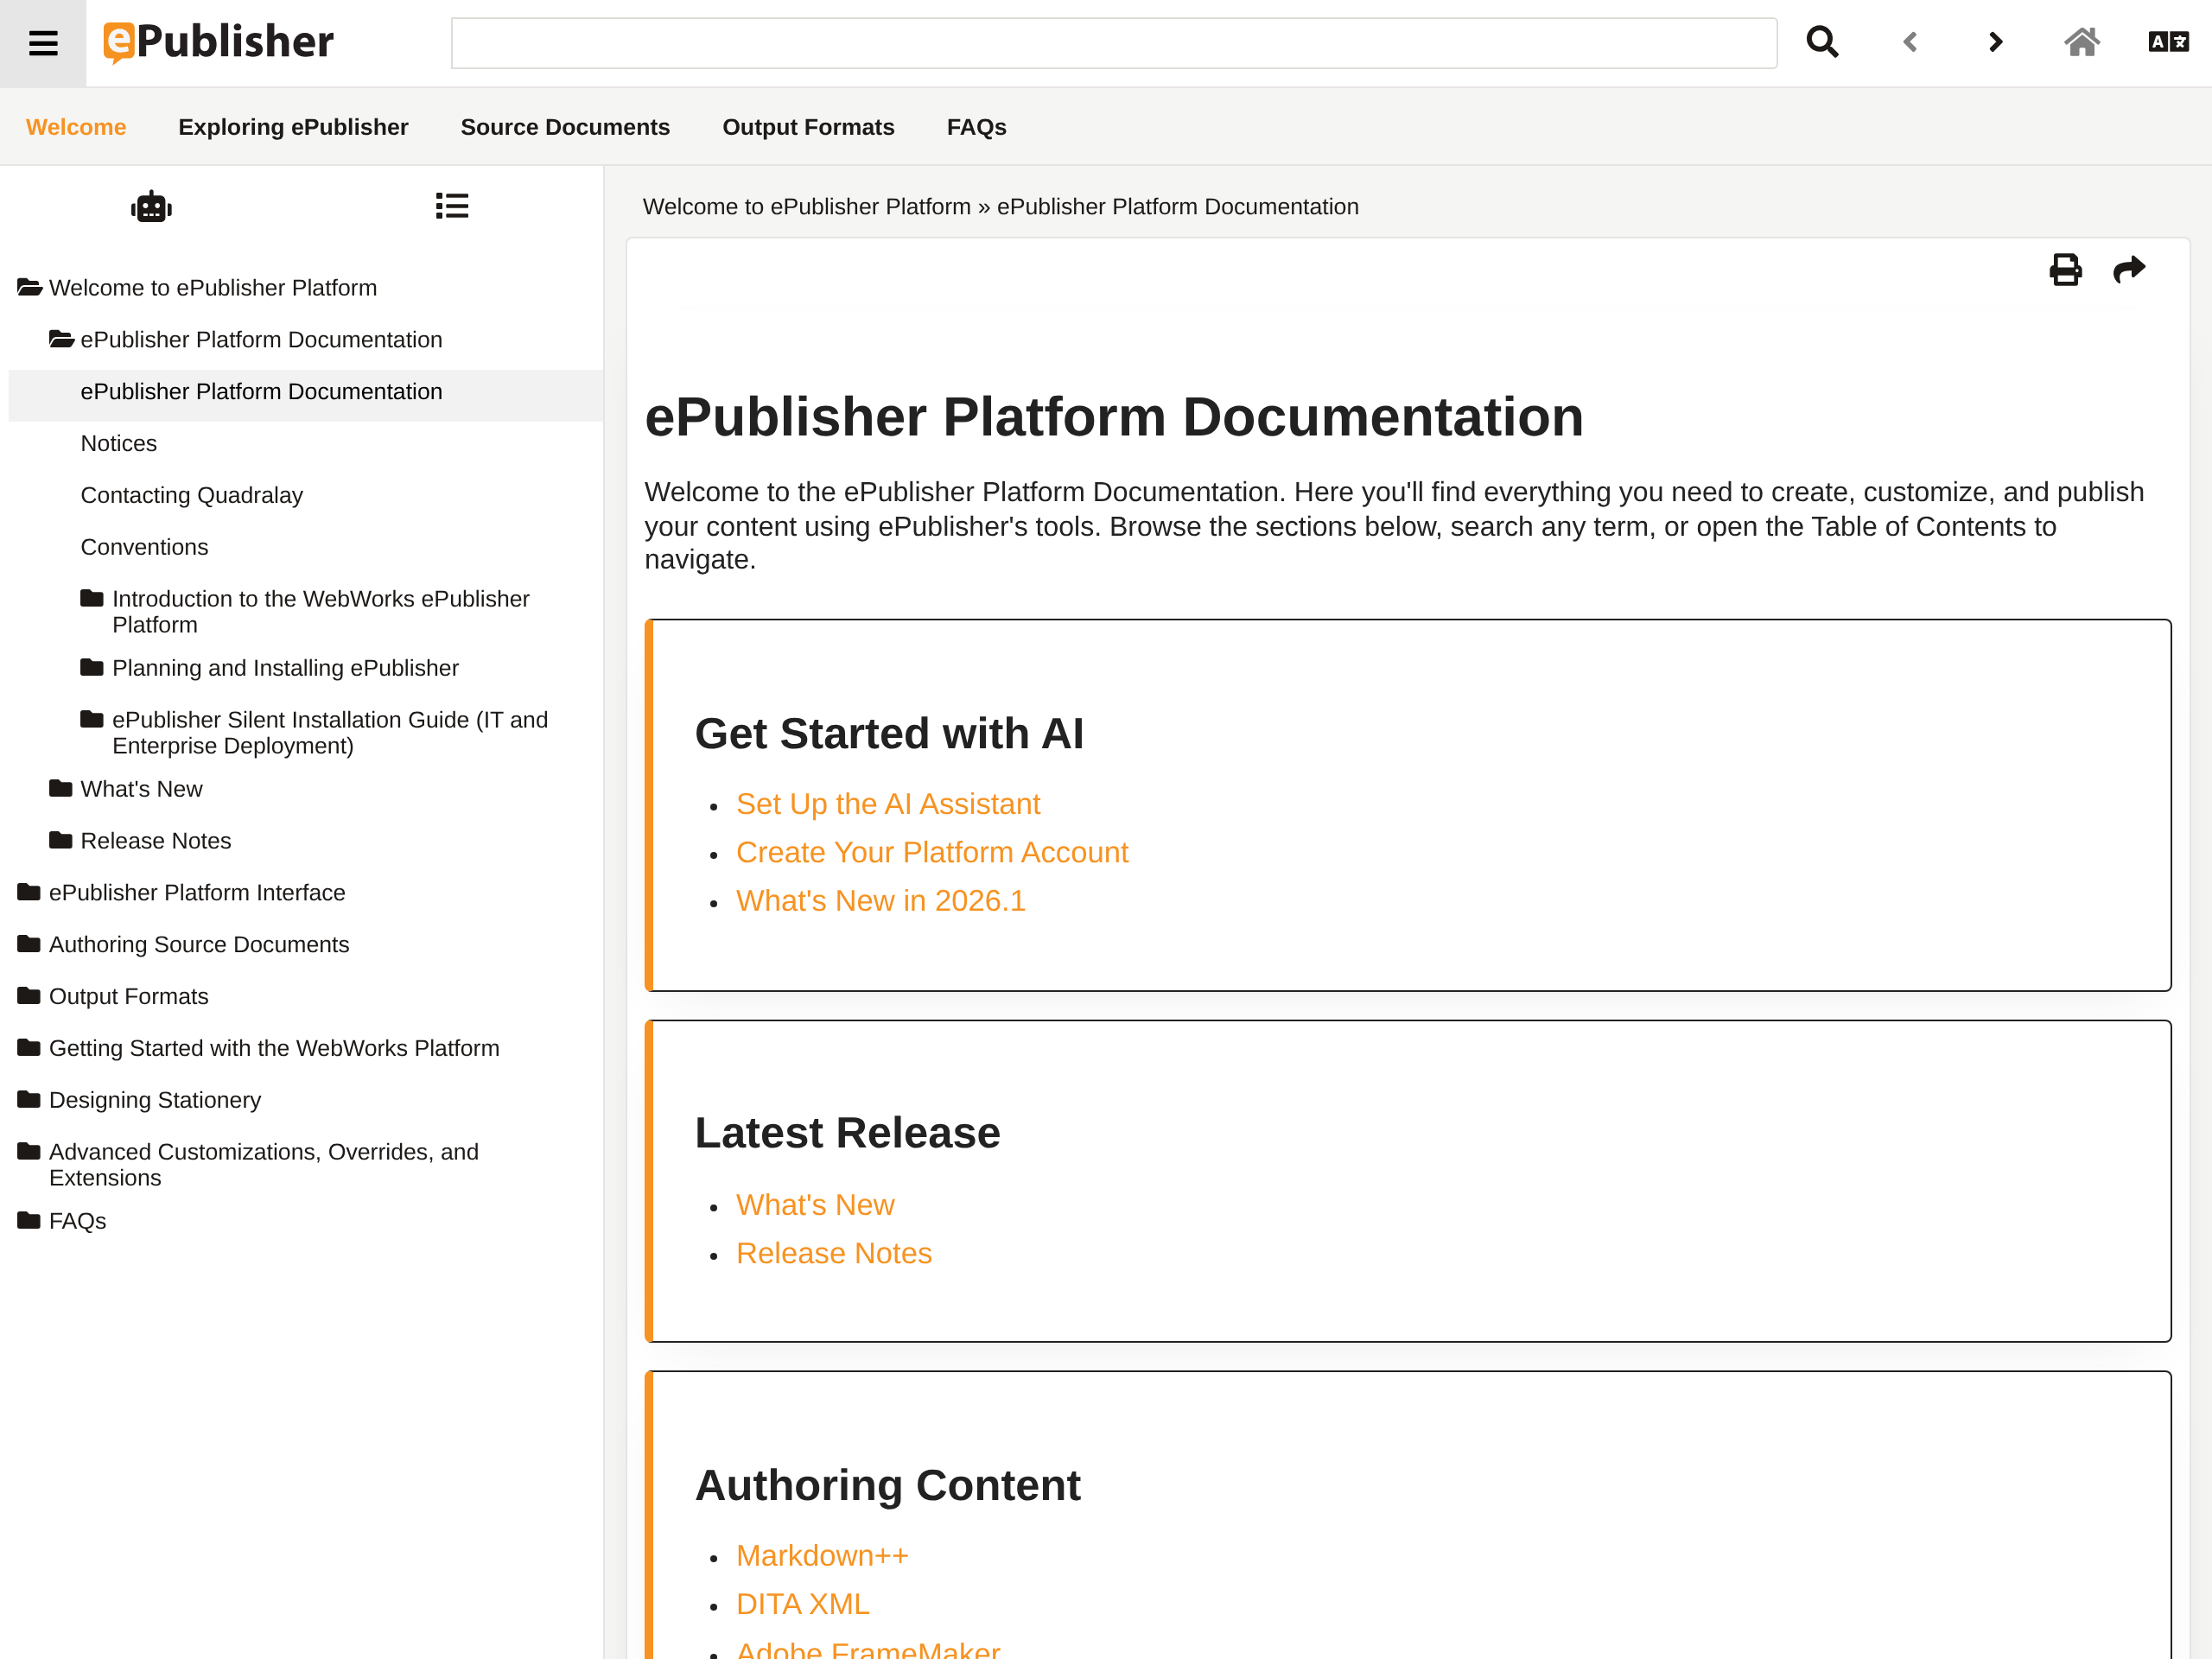Image resolution: width=2212 pixels, height=1659 pixels.
Task: Open What's New in 2026.1 link
Action: [x=881, y=900]
